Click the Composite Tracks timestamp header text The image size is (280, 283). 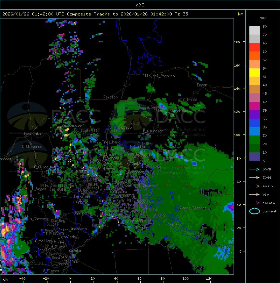point(95,14)
